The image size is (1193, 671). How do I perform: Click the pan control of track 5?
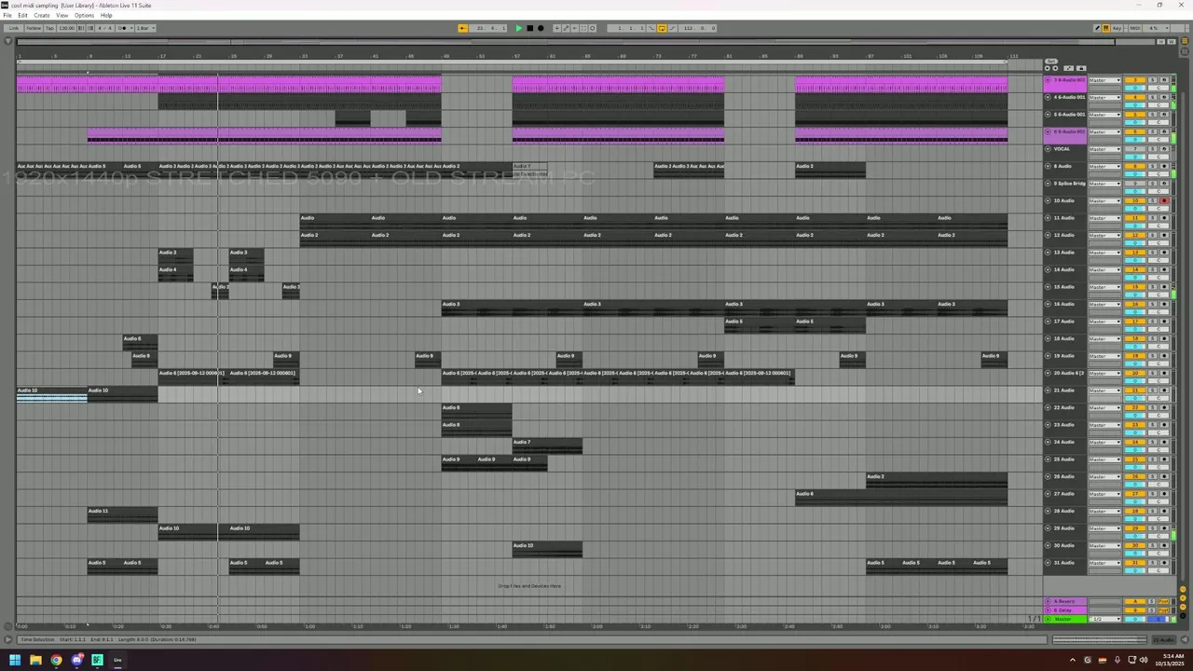pyautogui.click(x=1159, y=122)
